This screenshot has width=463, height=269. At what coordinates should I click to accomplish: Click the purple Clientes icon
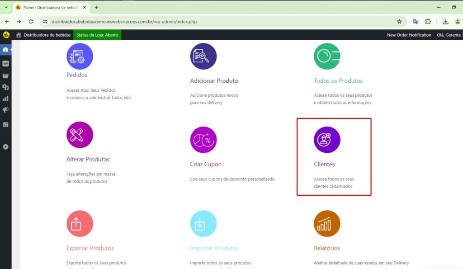pyautogui.click(x=327, y=140)
